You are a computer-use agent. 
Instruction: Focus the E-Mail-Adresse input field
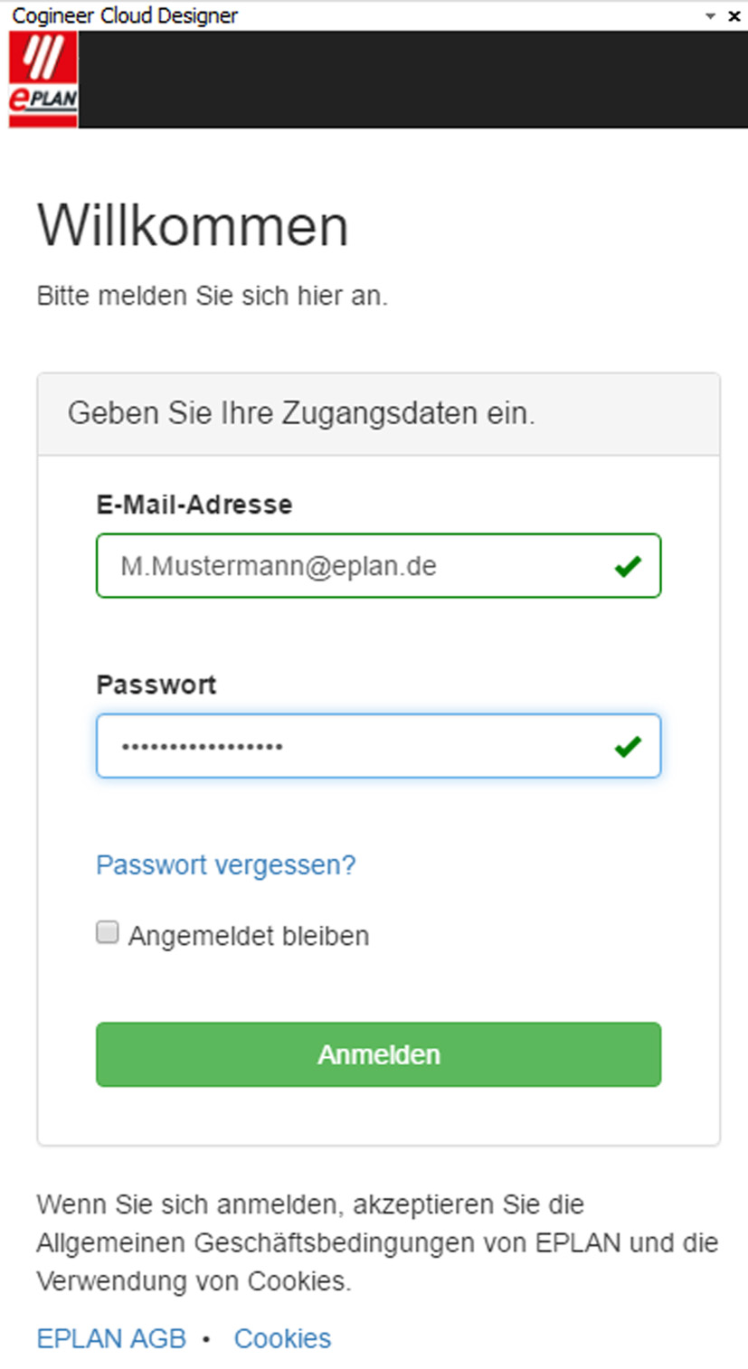coord(353,567)
